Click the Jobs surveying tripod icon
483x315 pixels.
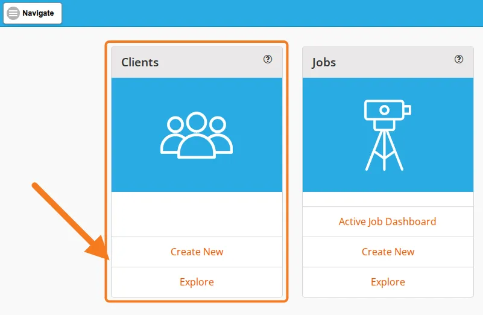[x=387, y=135]
